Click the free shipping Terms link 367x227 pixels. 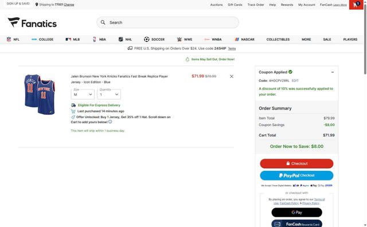(x=232, y=49)
